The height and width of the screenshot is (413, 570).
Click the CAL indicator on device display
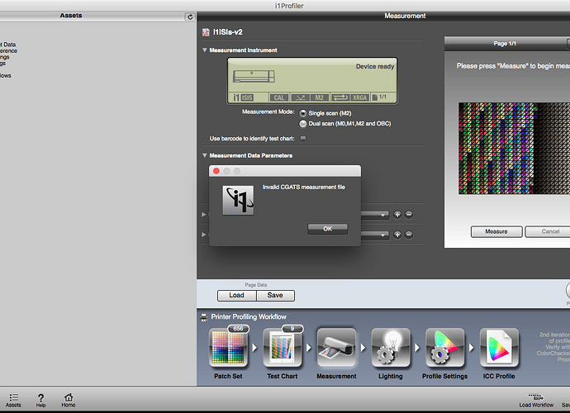[279, 97]
